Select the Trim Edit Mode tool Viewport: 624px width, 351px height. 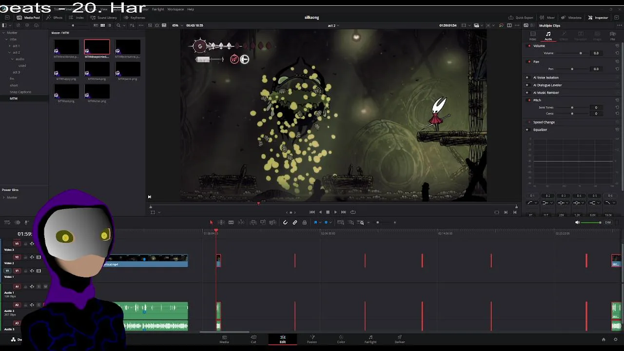(221, 222)
